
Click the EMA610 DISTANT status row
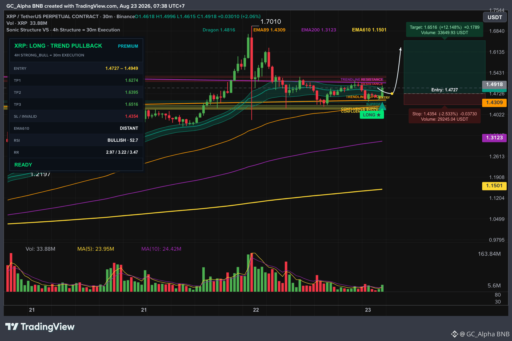[x=76, y=128]
